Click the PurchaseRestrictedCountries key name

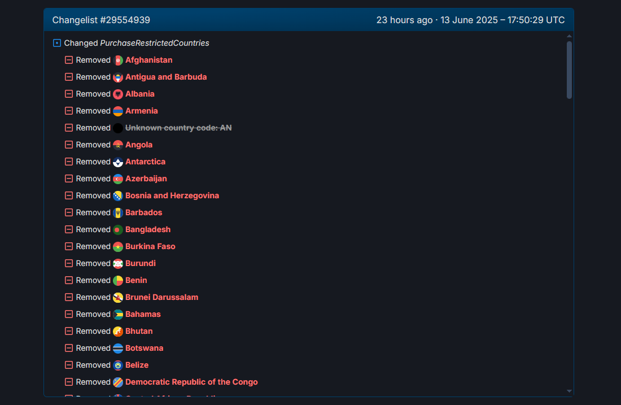click(x=155, y=43)
